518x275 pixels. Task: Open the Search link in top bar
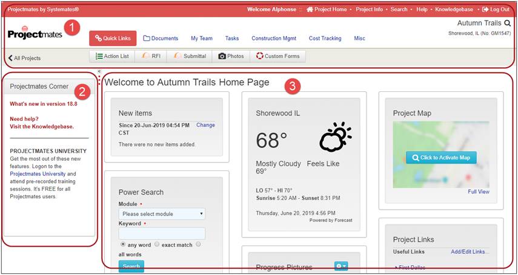point(399,9)
